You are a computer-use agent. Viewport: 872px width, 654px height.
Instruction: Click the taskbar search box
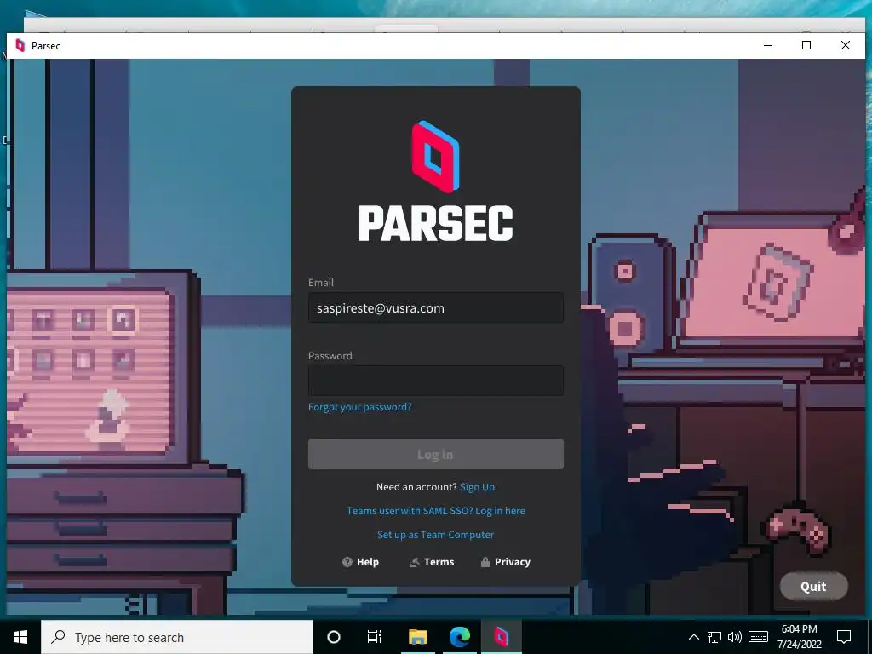tap(177, 637)
